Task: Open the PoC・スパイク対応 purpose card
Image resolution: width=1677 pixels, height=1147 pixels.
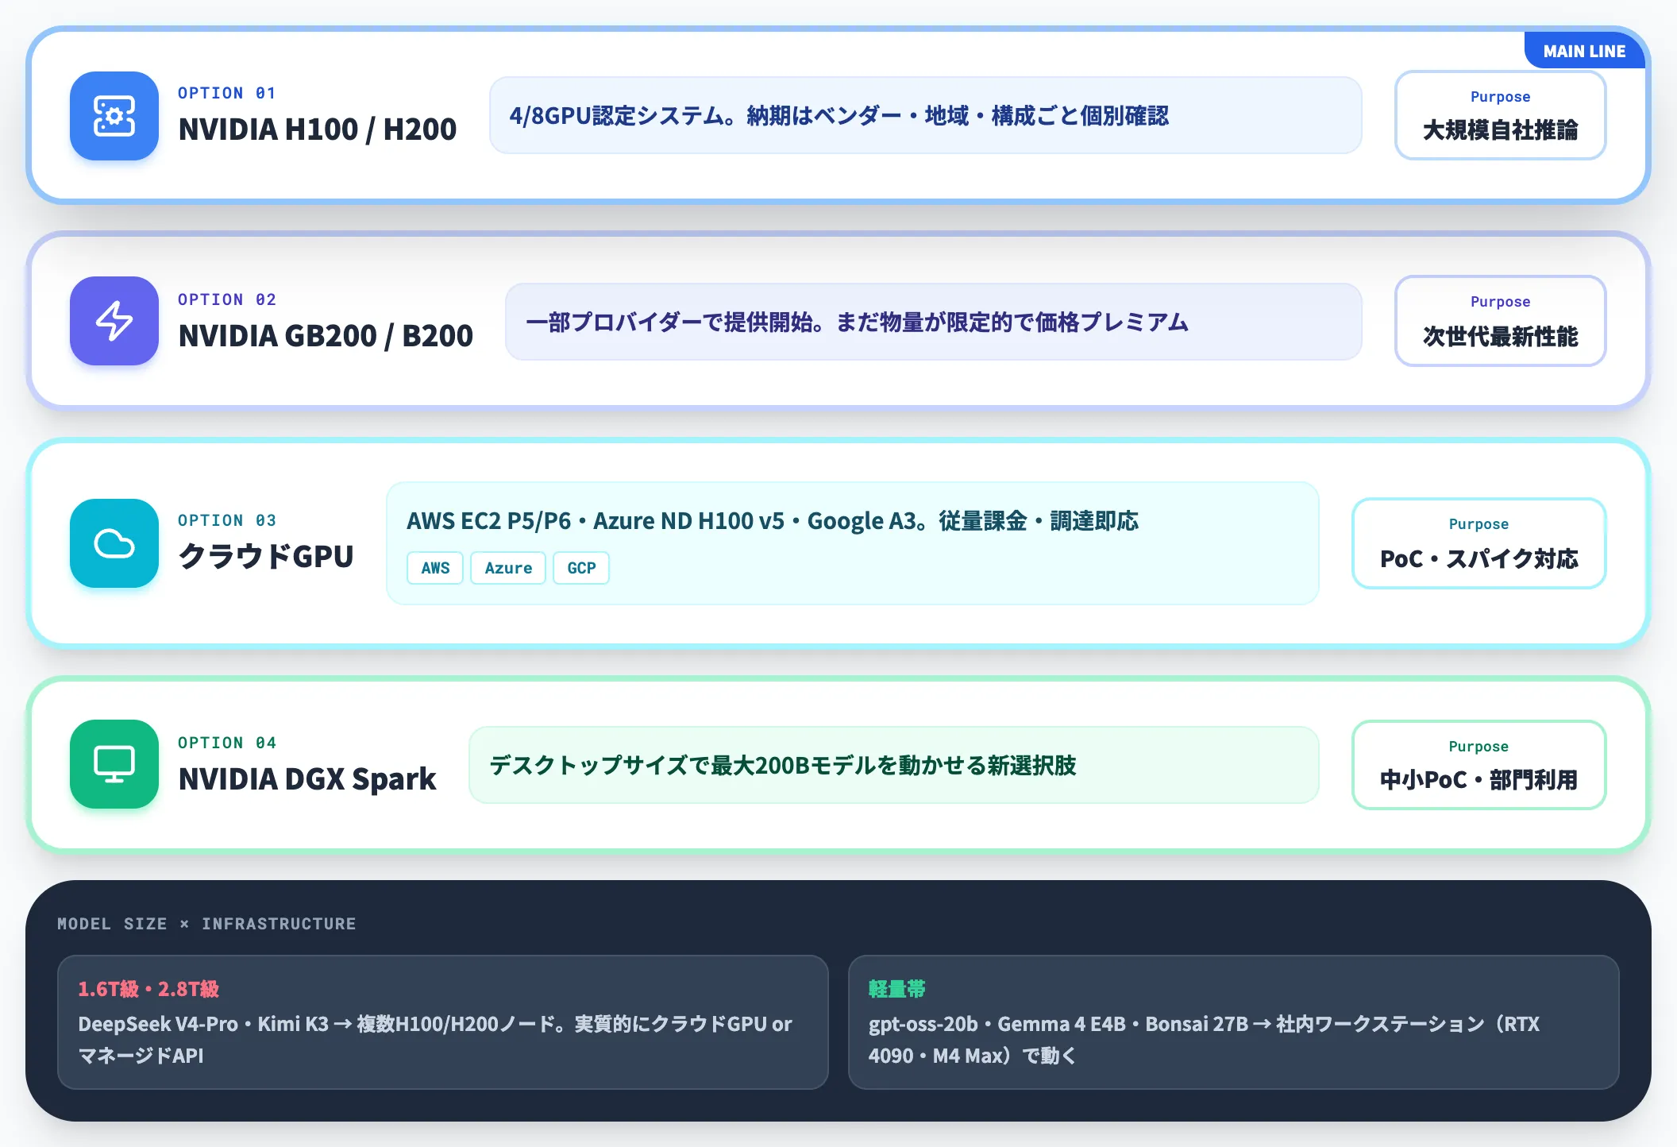Action: click(1479, 543)
